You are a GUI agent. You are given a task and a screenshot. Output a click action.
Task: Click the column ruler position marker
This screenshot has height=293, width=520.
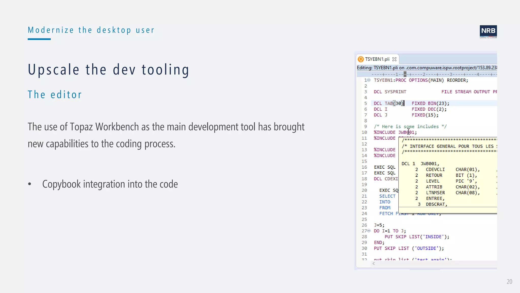(x=405, y=74)
